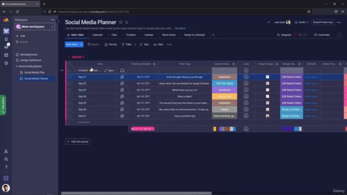The height and width of the screenshot is (195, 347).
Task: Click 'Fill in the Blank' label for Day 02
Action: coord(224,83)
